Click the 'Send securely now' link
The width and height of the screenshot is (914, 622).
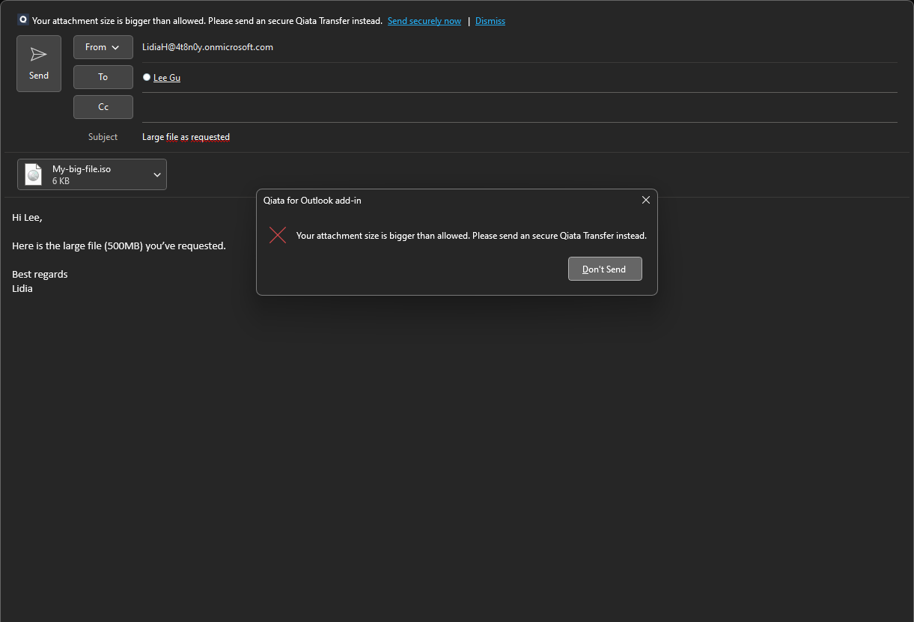pyautogui.click(x=424, y=21)
